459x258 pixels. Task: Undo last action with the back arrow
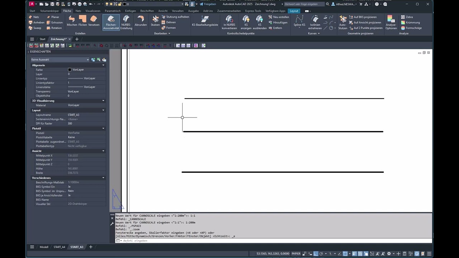click(x=91, y=4)
